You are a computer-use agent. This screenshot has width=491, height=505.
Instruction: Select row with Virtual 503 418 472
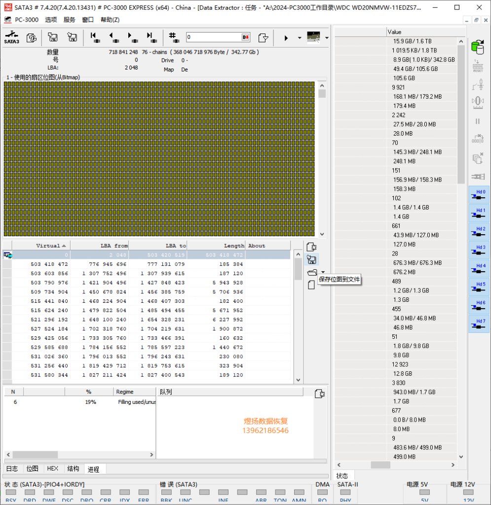coord(146,264)
